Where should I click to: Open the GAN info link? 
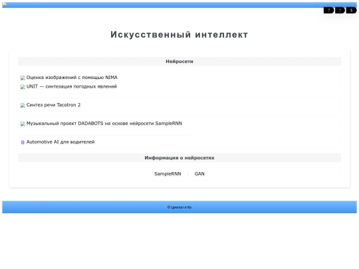199,174
